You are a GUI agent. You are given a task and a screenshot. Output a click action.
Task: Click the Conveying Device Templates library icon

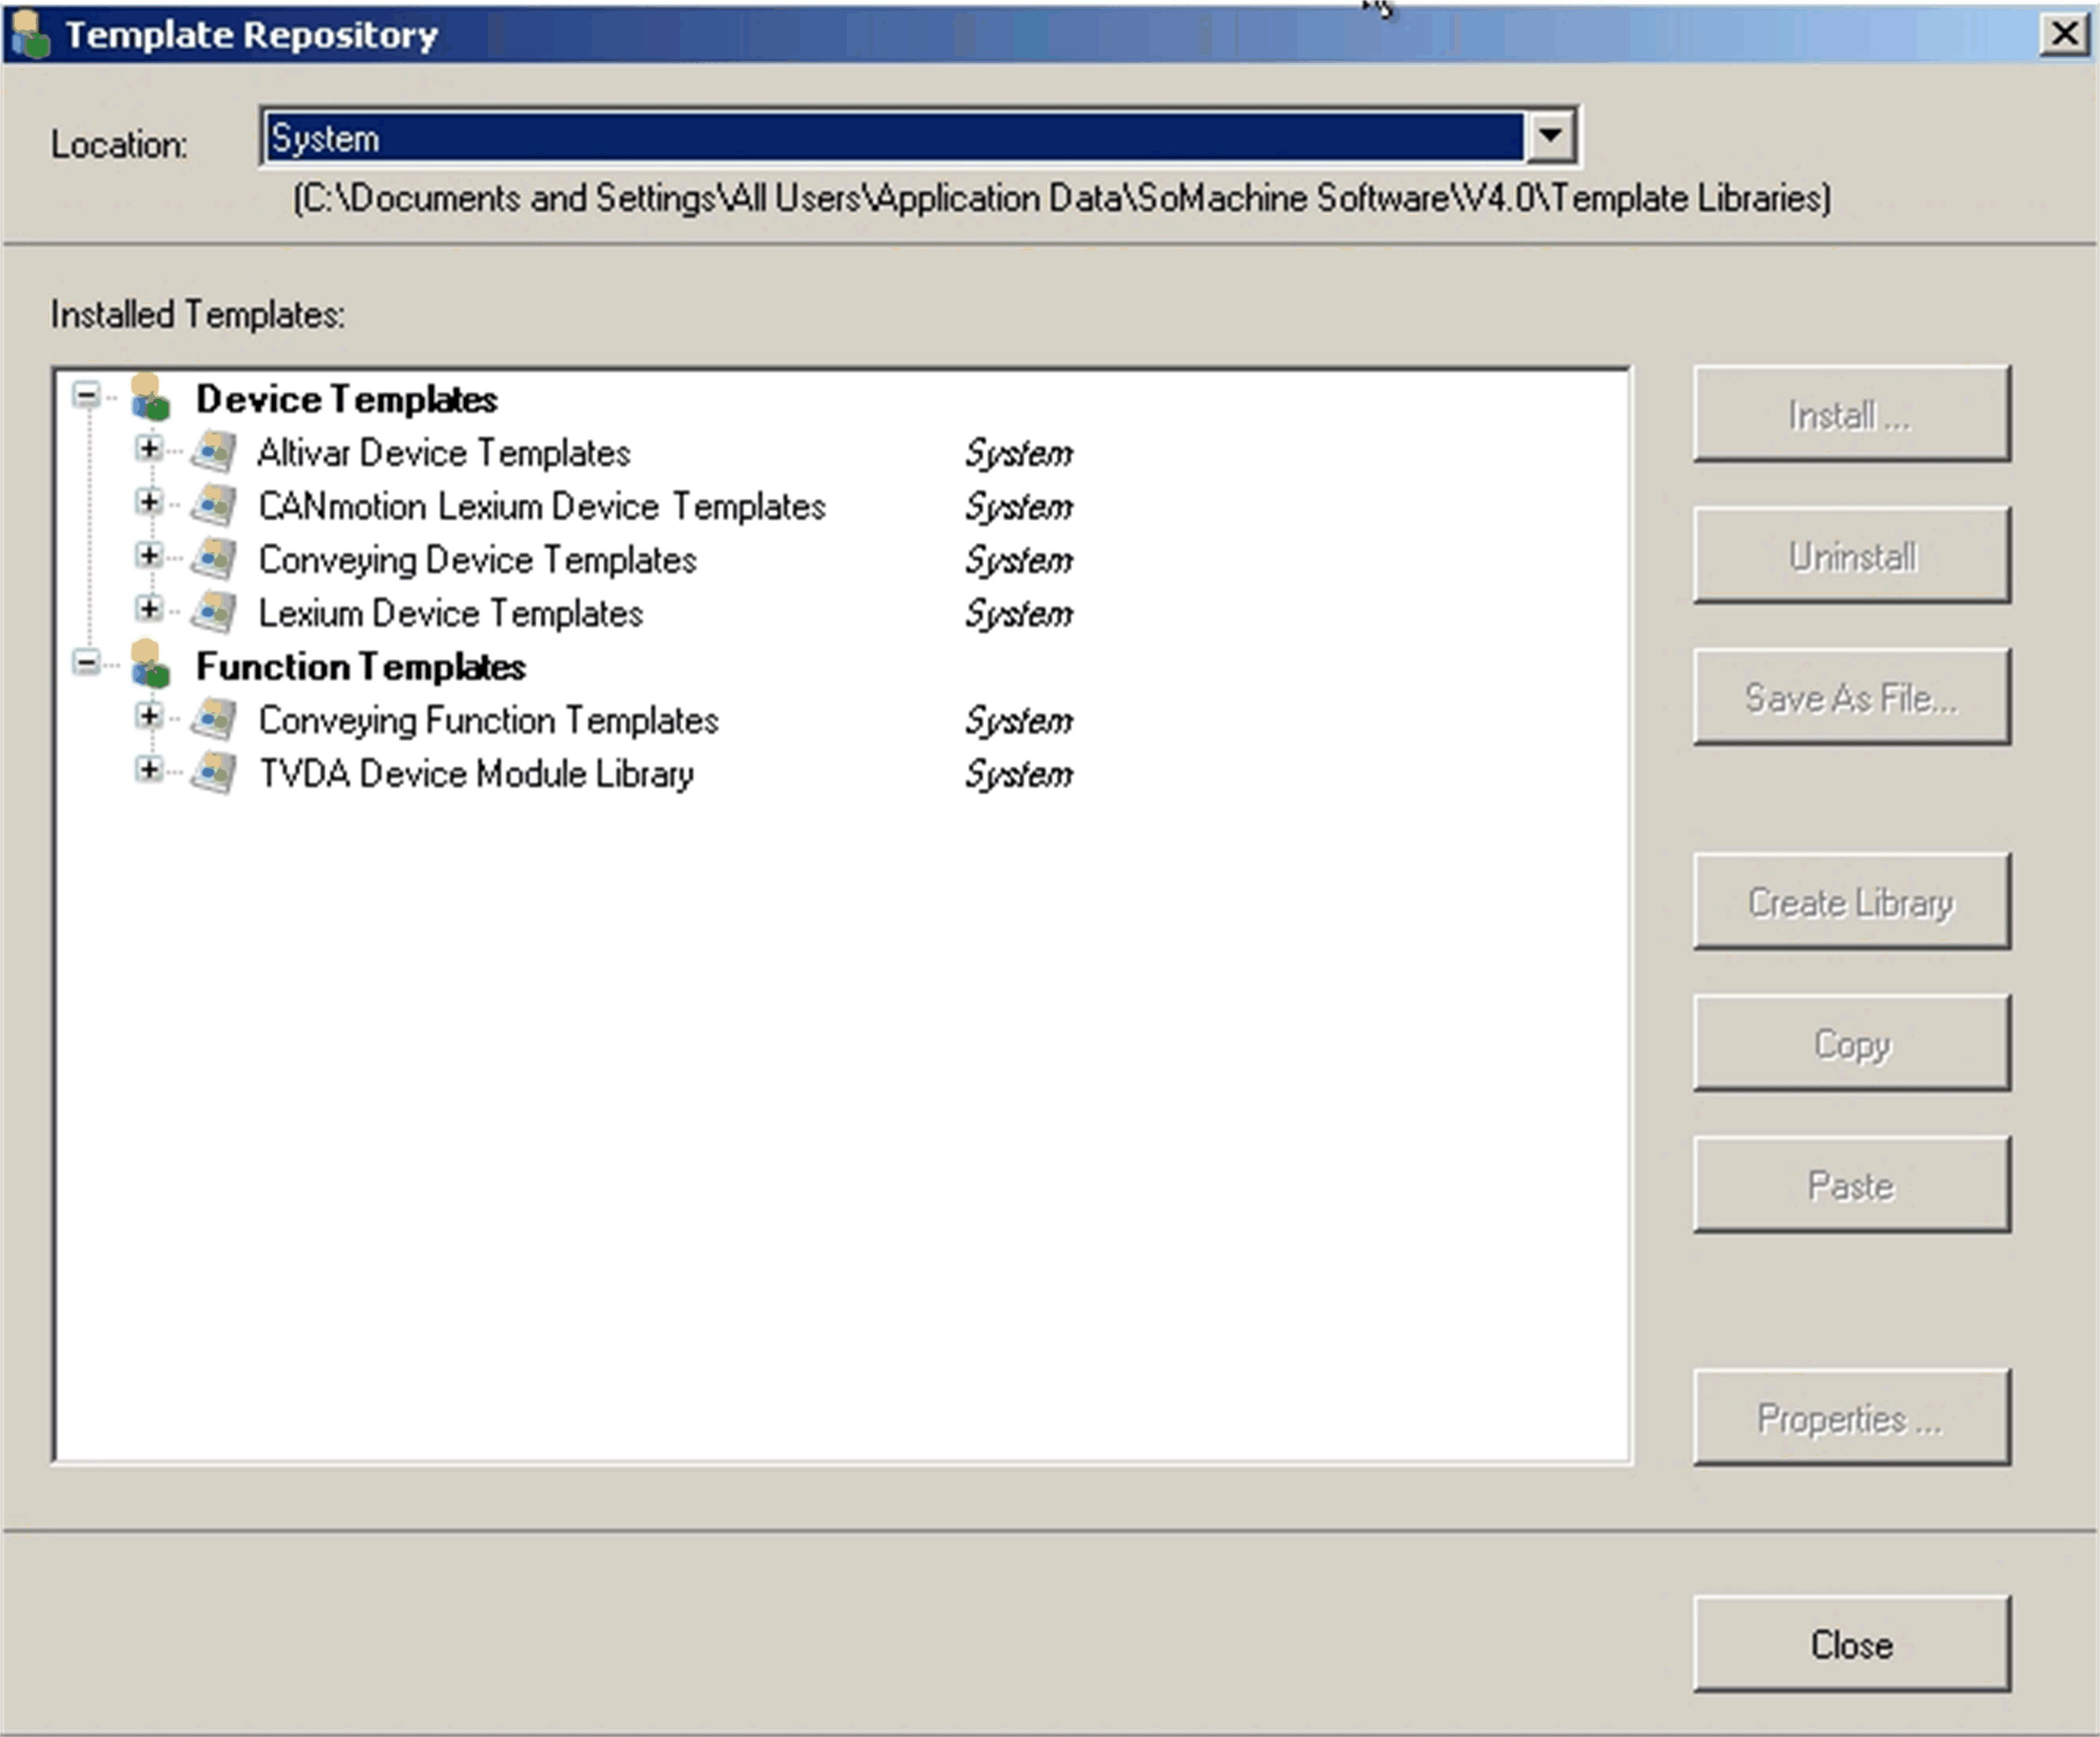click(x=214, y=558)
